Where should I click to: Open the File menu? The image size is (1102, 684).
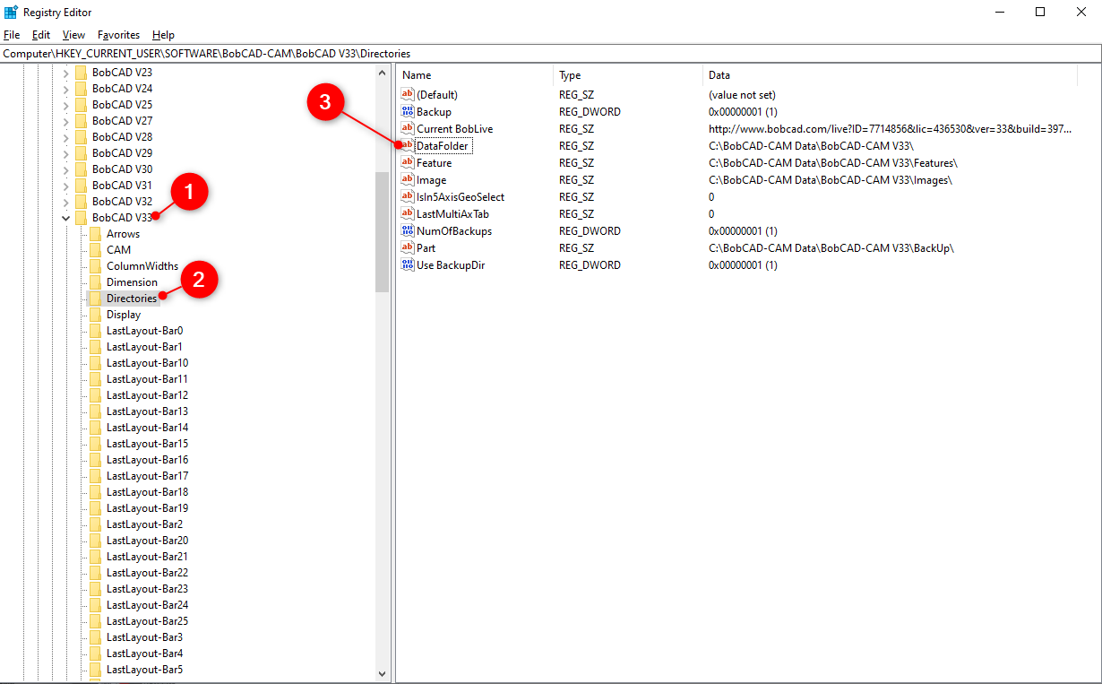[x=12, y=35]
